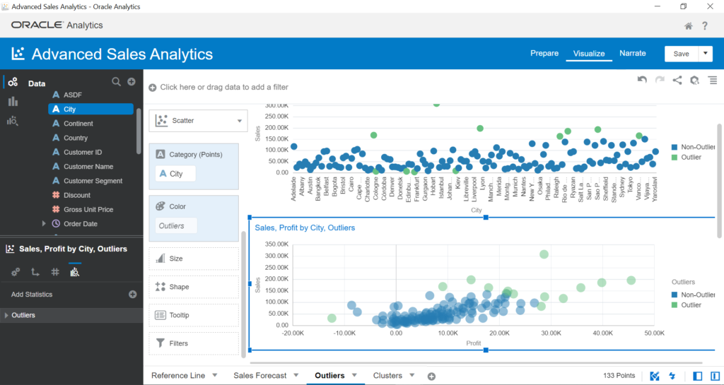Image resolution: width=724 pixels, height=385 pixels.
Task: Toggle the grammar panel visibility icon
Action: click(x=716, y=376)
